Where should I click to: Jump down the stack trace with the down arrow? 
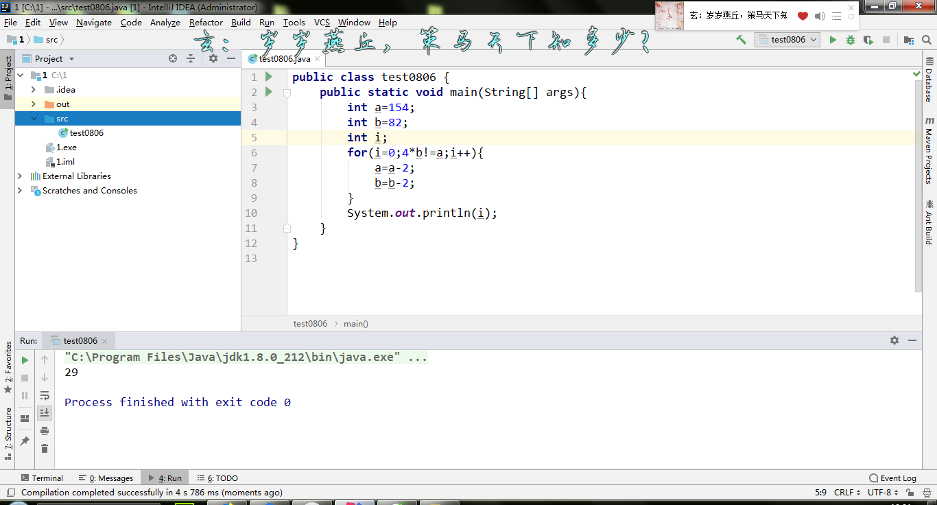click(45, 377)
